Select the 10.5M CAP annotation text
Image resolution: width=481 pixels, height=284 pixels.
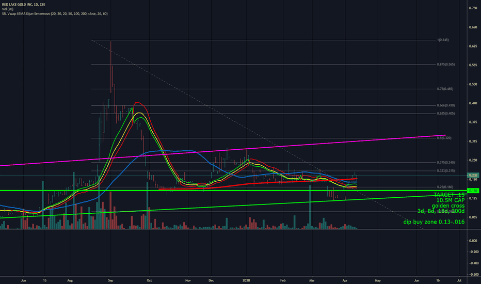click(451, 200)
